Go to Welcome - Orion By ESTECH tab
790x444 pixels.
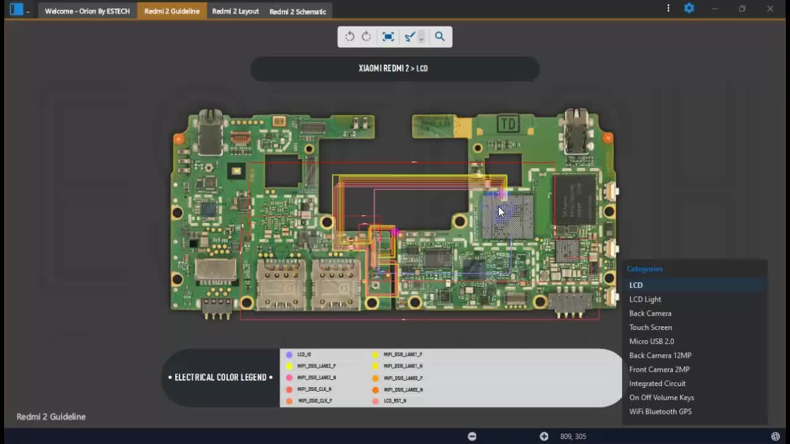88,11
